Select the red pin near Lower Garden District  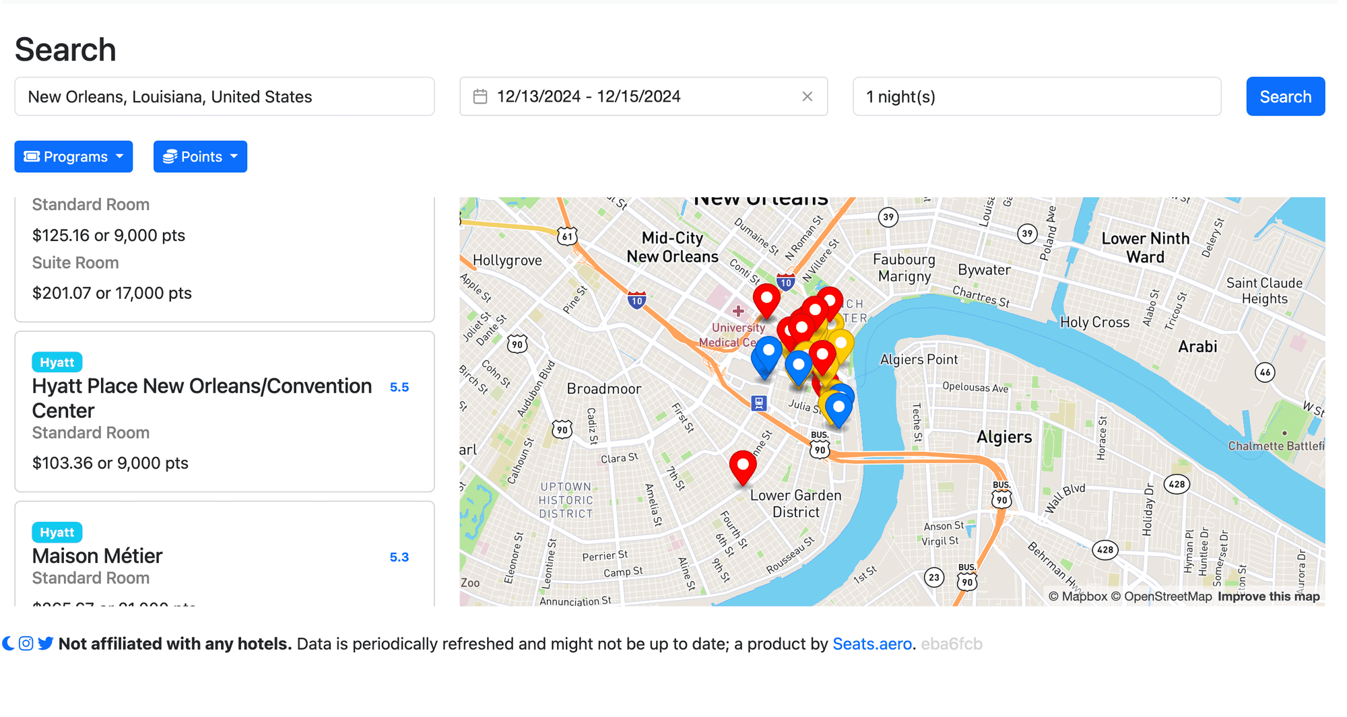[743, 467]
